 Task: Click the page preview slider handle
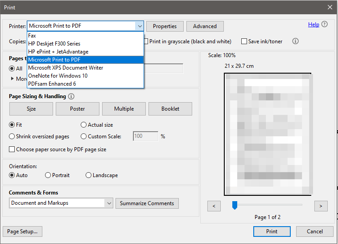[235, 205]
